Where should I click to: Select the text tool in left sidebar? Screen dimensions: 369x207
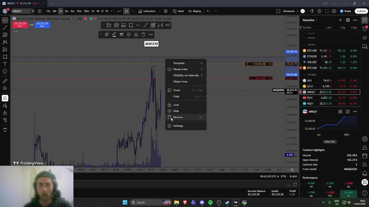click(5, 64)
